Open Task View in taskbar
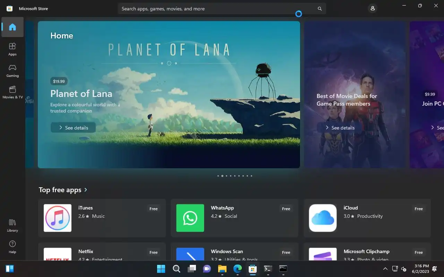 pyautogui.click(x=192, y=269)
